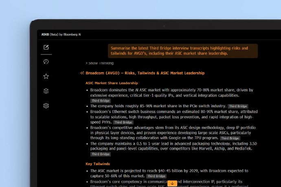
Task: Click the ASIC Market Share Leadership heading
Action: click(x=112, y=83)
